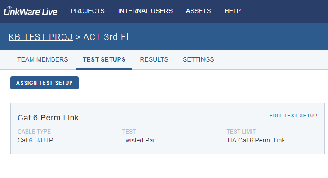Screen dimensions: 328x178
Task: Select the TEST SETUPS tab
Action: 104,59
